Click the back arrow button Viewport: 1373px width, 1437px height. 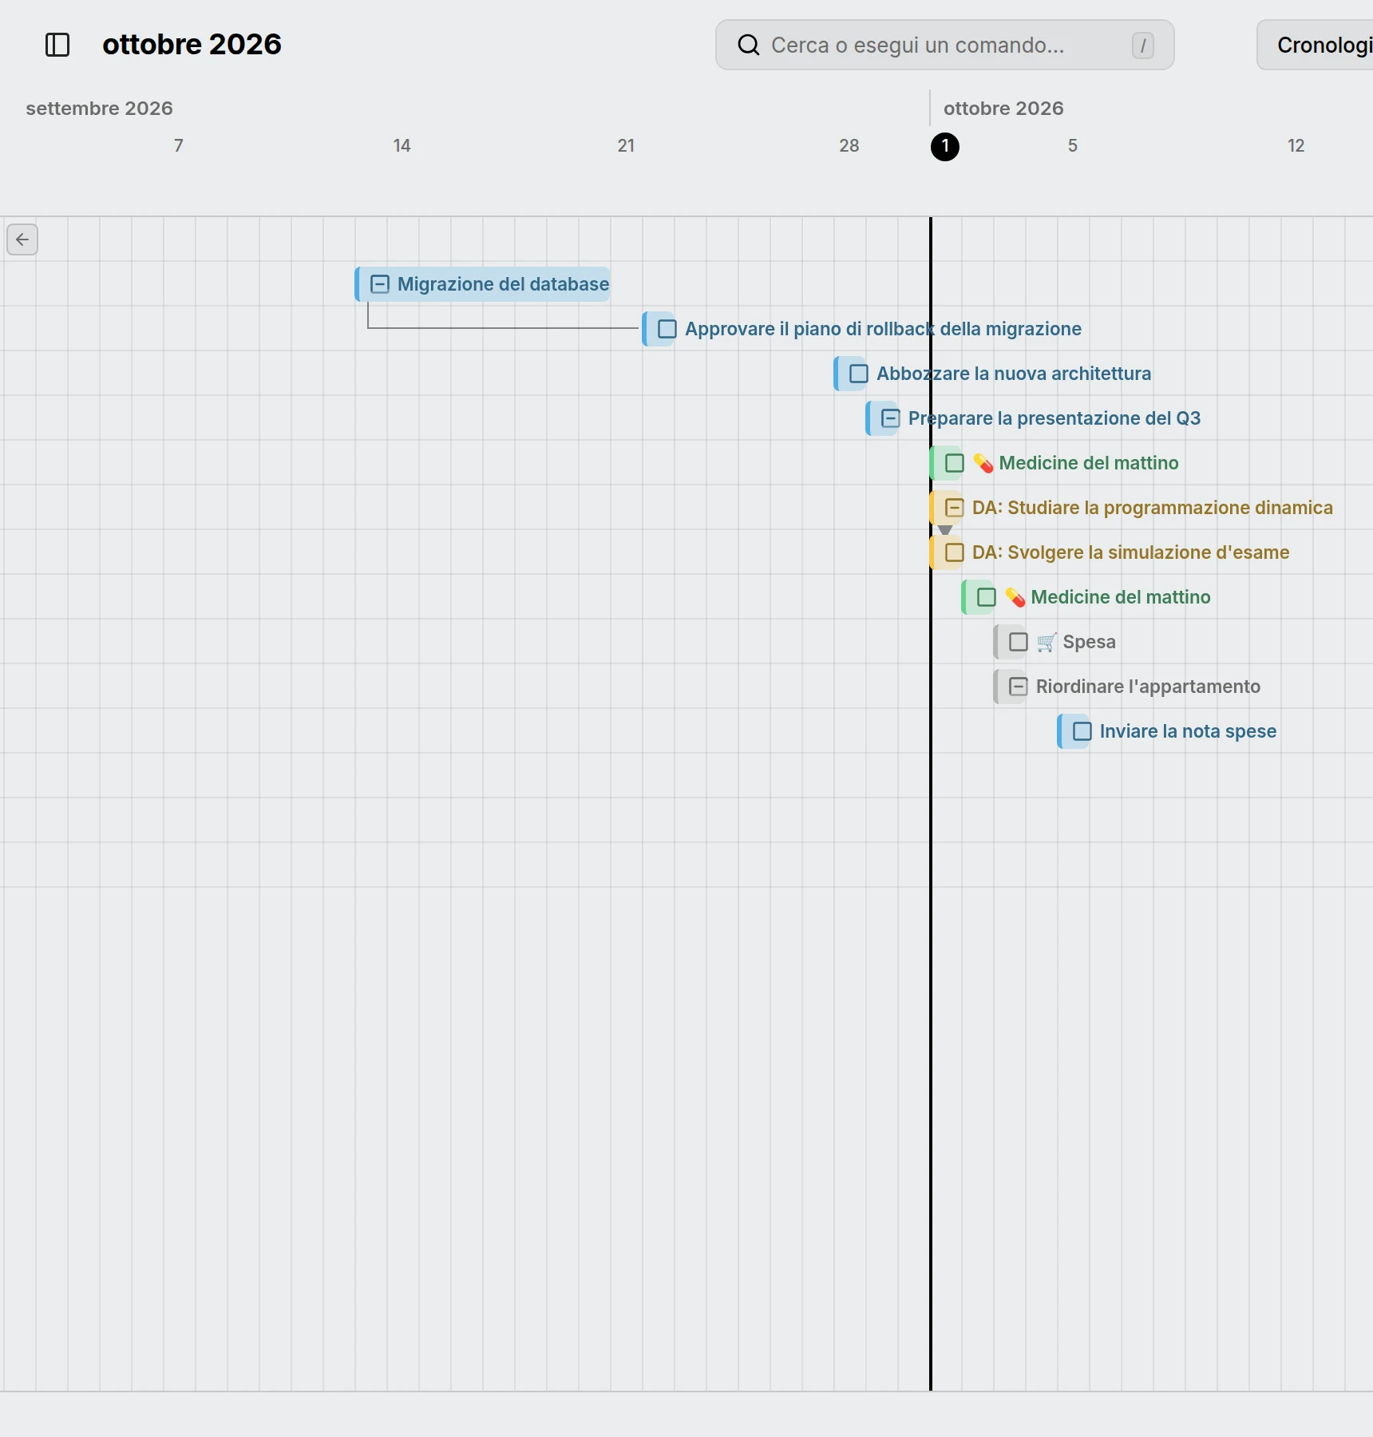(x=22, y=239)
